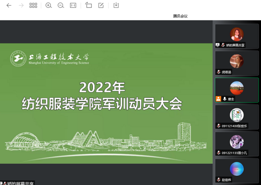
Task: Open the edit image tool
Action: 101,6
